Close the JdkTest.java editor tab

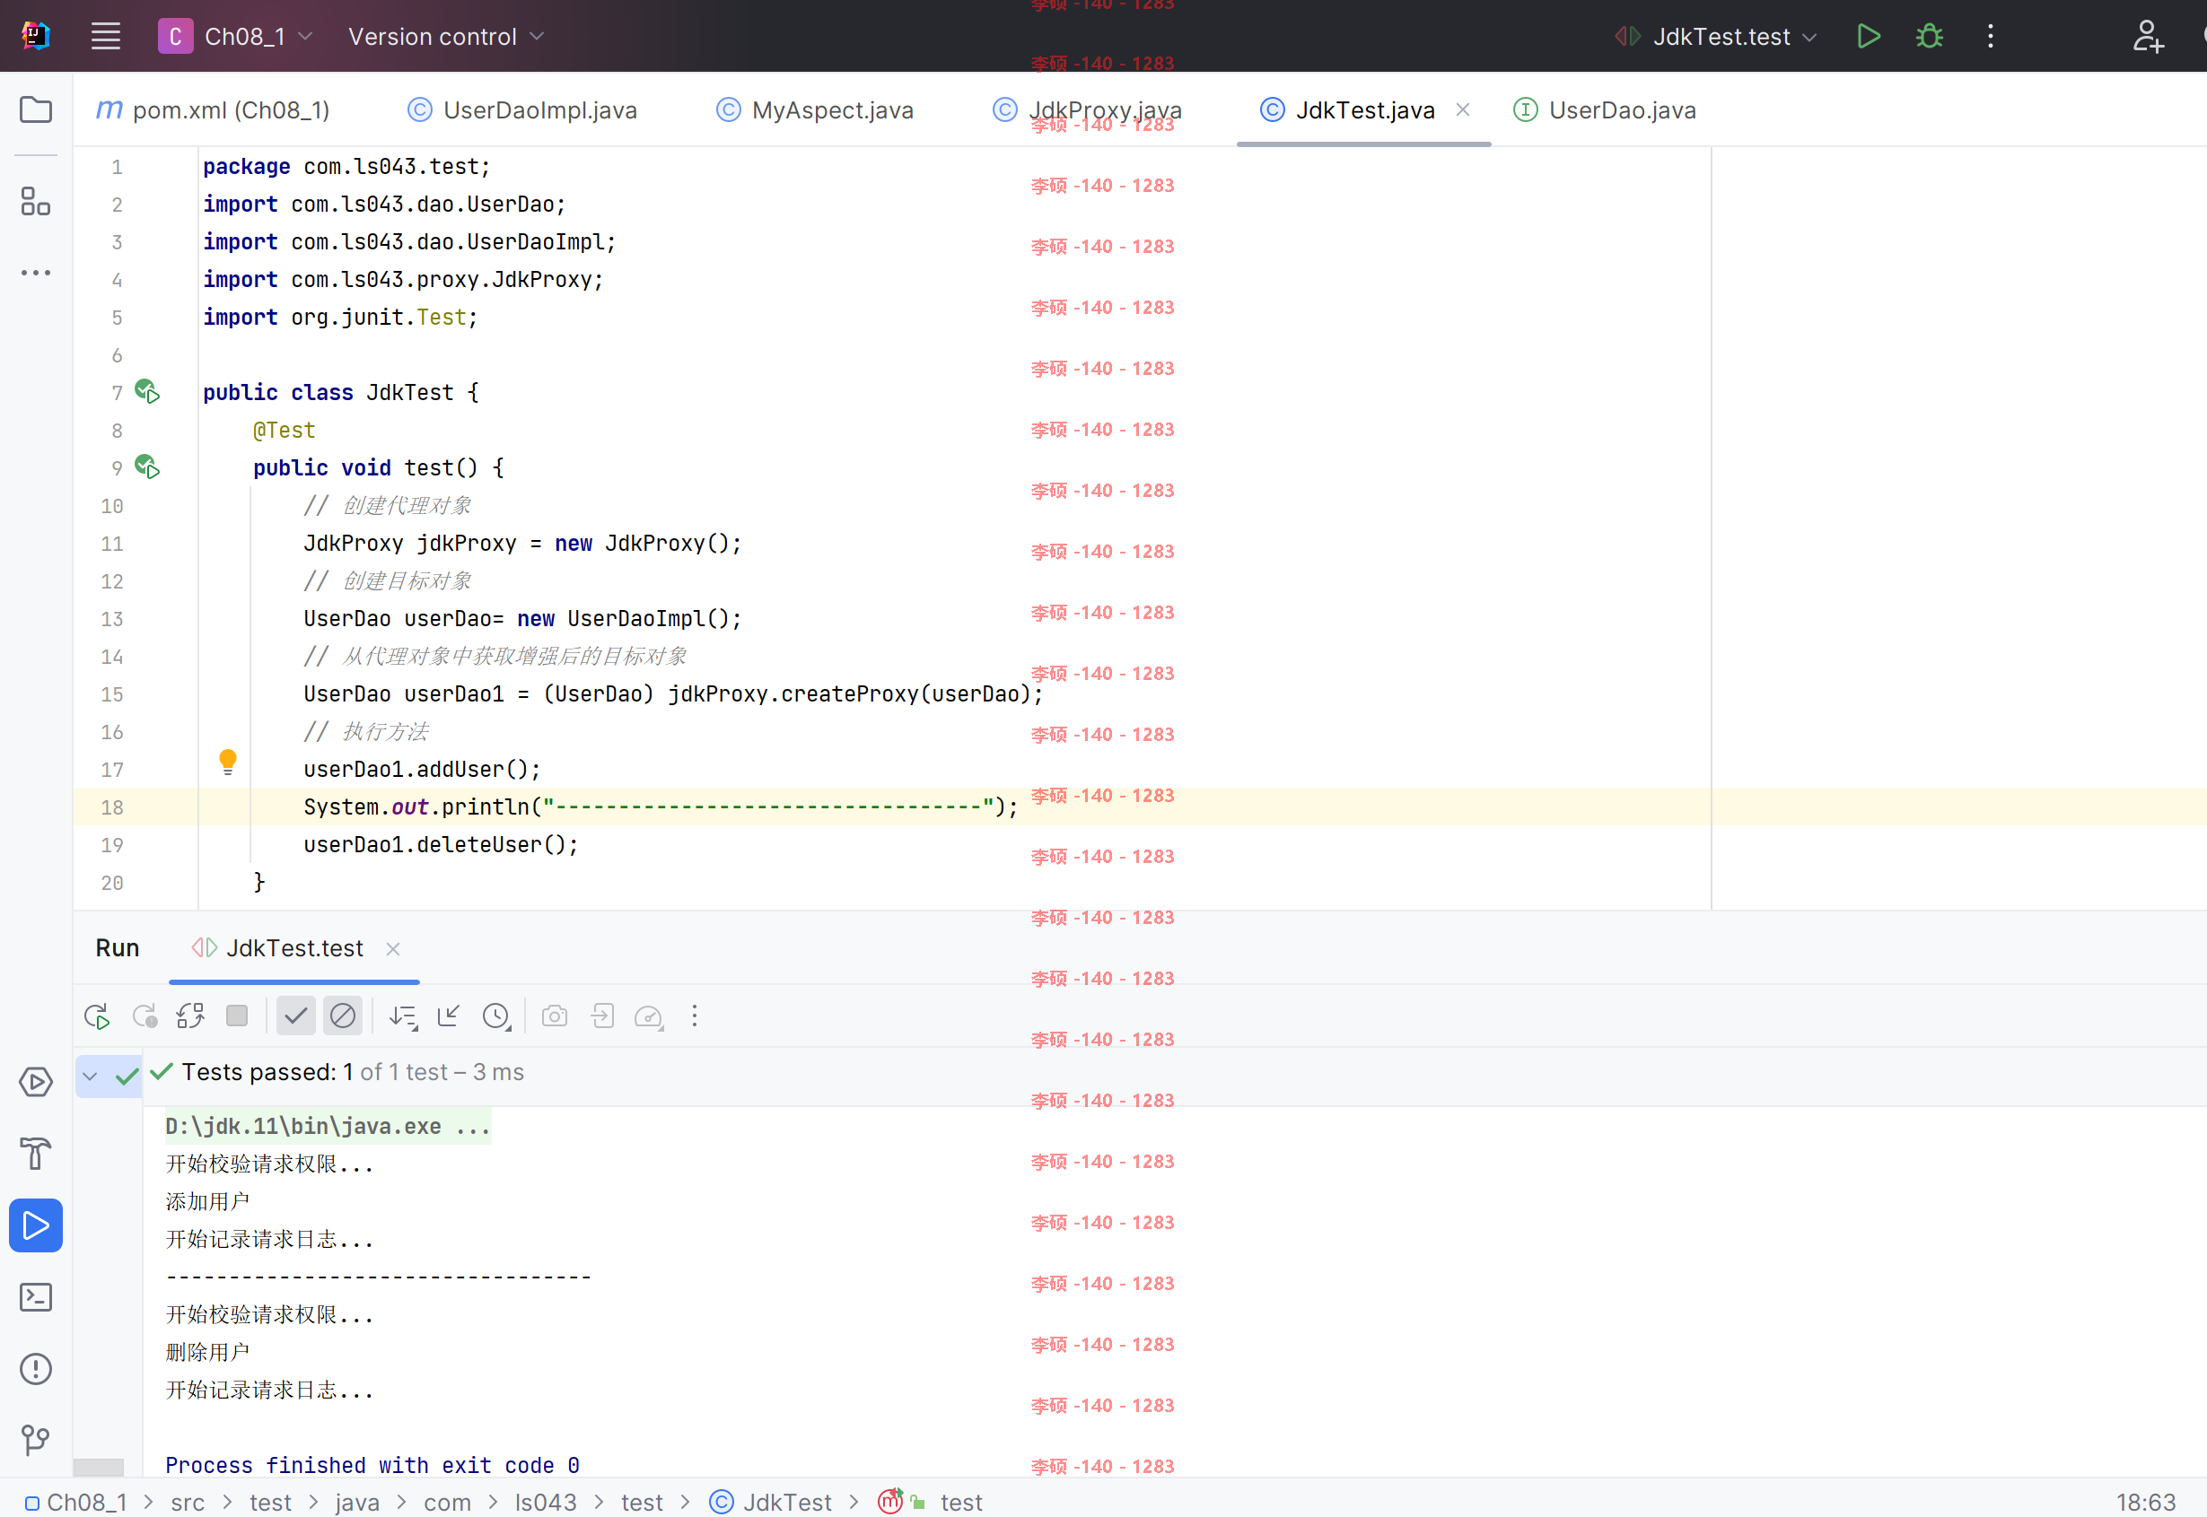coord(1464,110)
